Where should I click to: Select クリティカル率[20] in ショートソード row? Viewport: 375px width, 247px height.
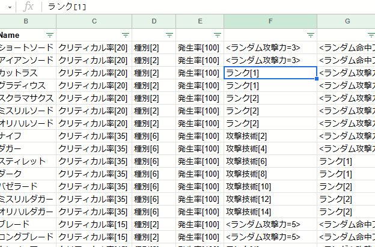point(94,47)
